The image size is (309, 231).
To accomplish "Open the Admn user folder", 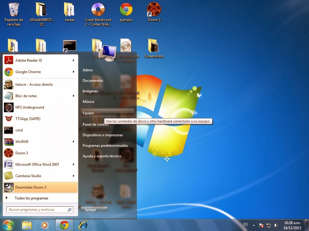I will 107,70.
